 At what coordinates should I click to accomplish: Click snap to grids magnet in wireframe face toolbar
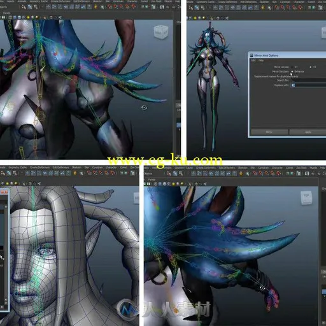pos(89,173)
